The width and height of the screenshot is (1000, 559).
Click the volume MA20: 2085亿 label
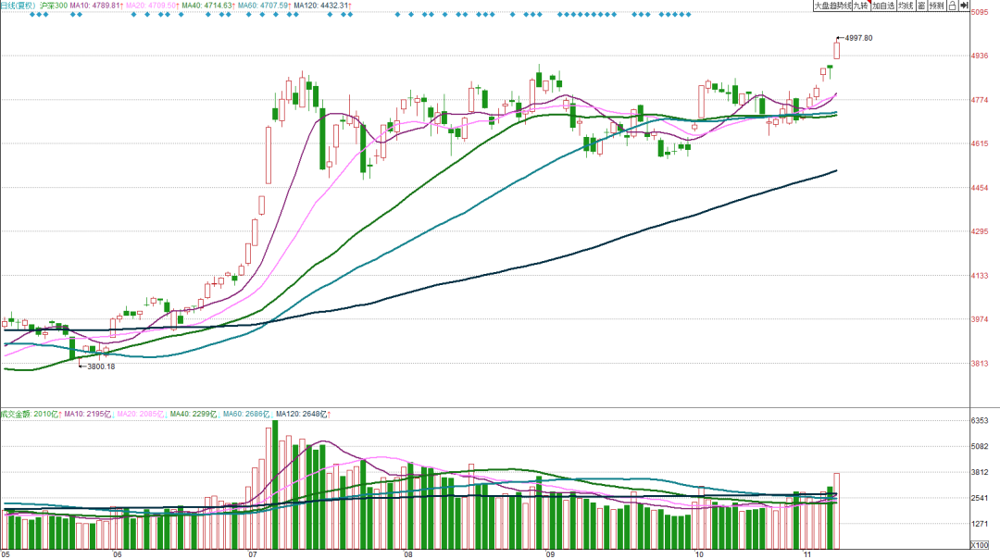coord(143,415)
